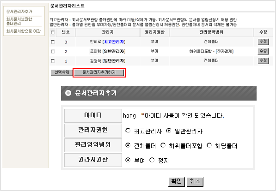Open 회사문서보관함 폴더관리 sidebar item
The height and width of the screenshot is (191, 276).
point(19,21)
